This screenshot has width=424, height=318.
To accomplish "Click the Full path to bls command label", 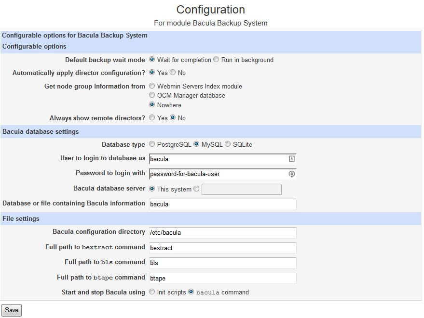I will click(x=105, y=262).
